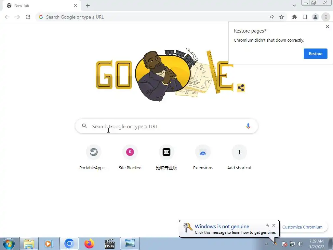333x250 pixels.
Task: Open File Explorer from taskbar
Action: [29, 243]
